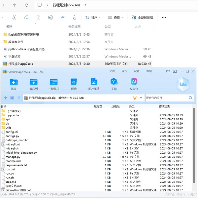Viewport: 198px width, 198px height.
Task: Switch to list view in 360压缩
Action: [x=18, y=98]
